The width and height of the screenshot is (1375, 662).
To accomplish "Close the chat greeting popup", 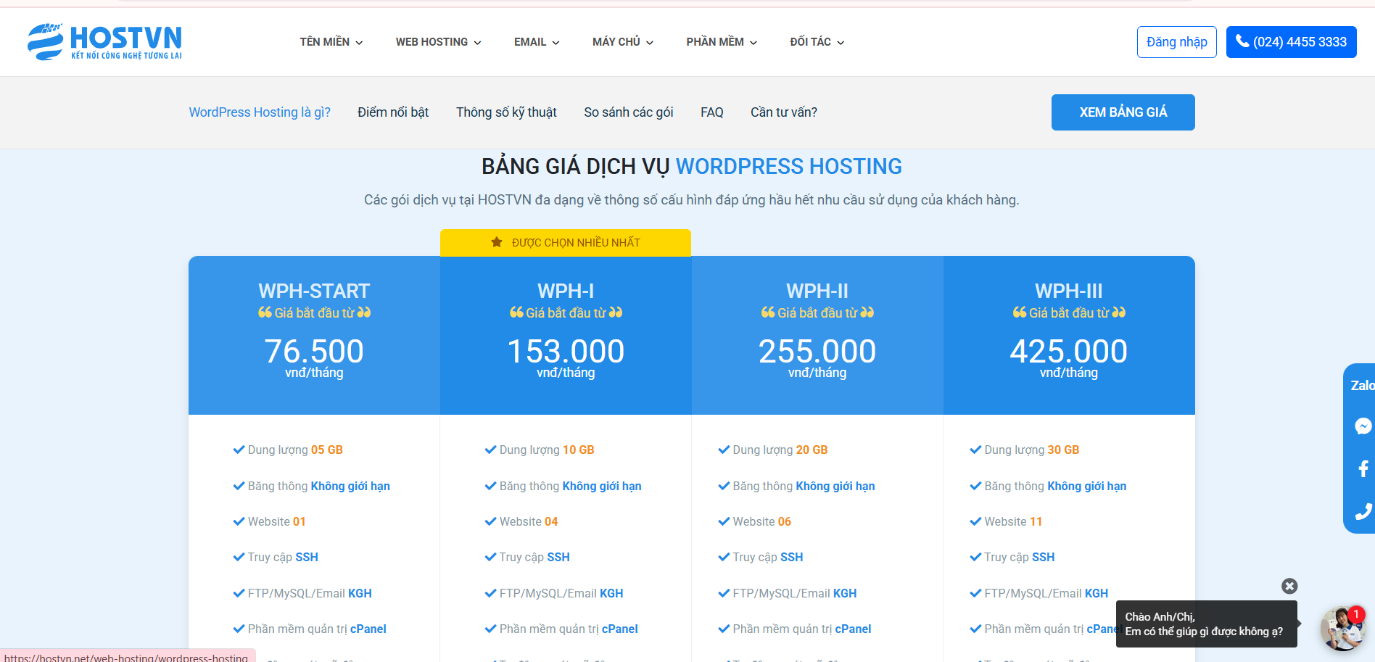I will (x=1289, y=586).
